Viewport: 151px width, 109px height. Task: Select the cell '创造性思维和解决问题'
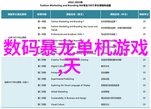coord(111,60)
